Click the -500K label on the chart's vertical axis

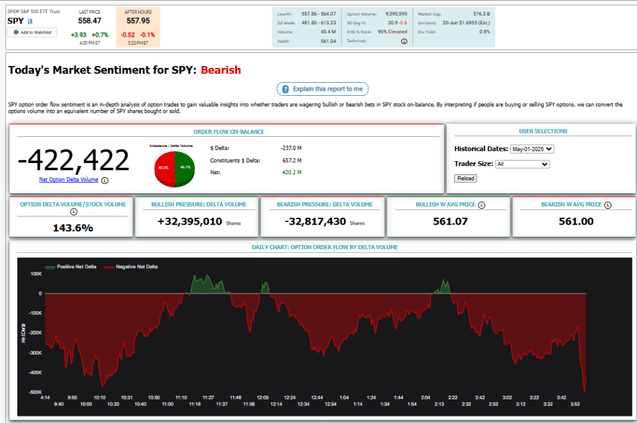pos(35,392)
